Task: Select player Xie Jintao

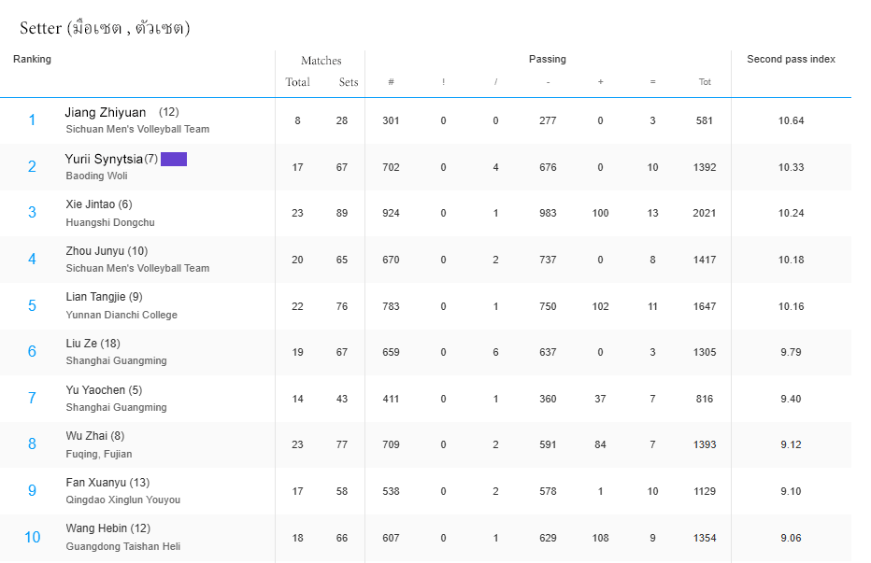Action: [91, 204]
